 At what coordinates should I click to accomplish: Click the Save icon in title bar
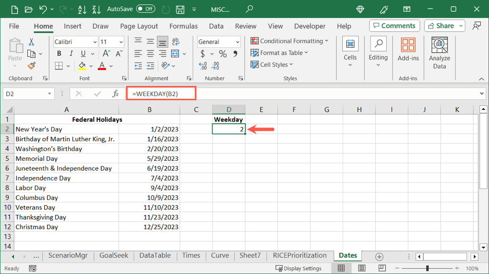180,9
